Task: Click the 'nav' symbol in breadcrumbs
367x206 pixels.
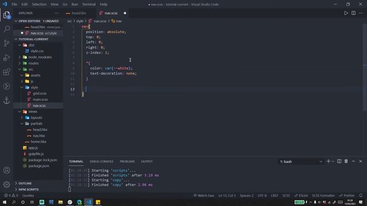Action: 116,21
